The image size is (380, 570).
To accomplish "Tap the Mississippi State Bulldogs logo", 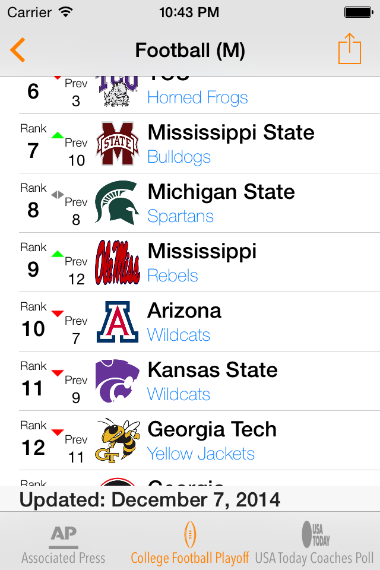I will coord(117,144).
